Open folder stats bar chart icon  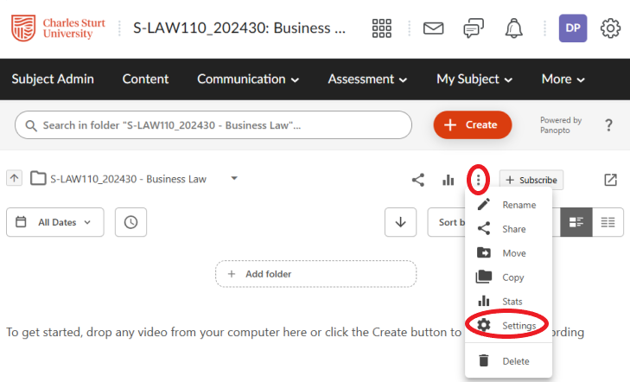tap(448, 180)
